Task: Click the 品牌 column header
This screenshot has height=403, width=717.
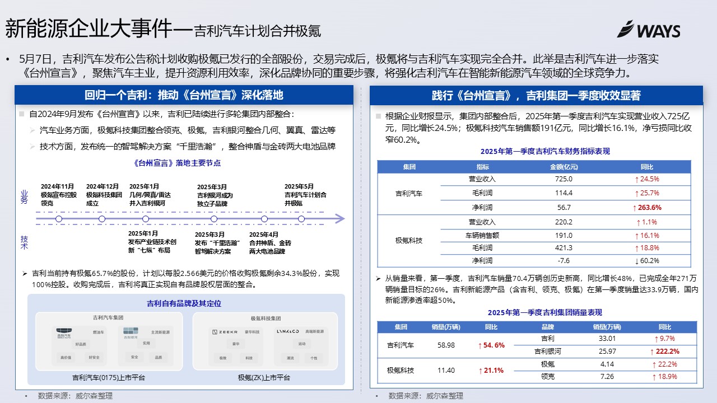Action: coord(548,327)
